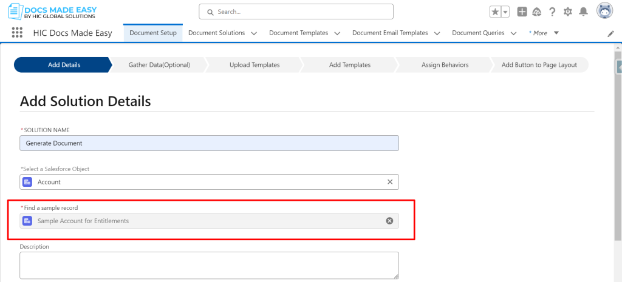Click the Docs Made Easy logo
The image size is (622, 282).
52,12
